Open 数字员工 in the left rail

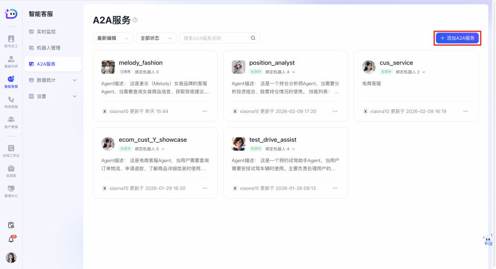tap(11, 41)
